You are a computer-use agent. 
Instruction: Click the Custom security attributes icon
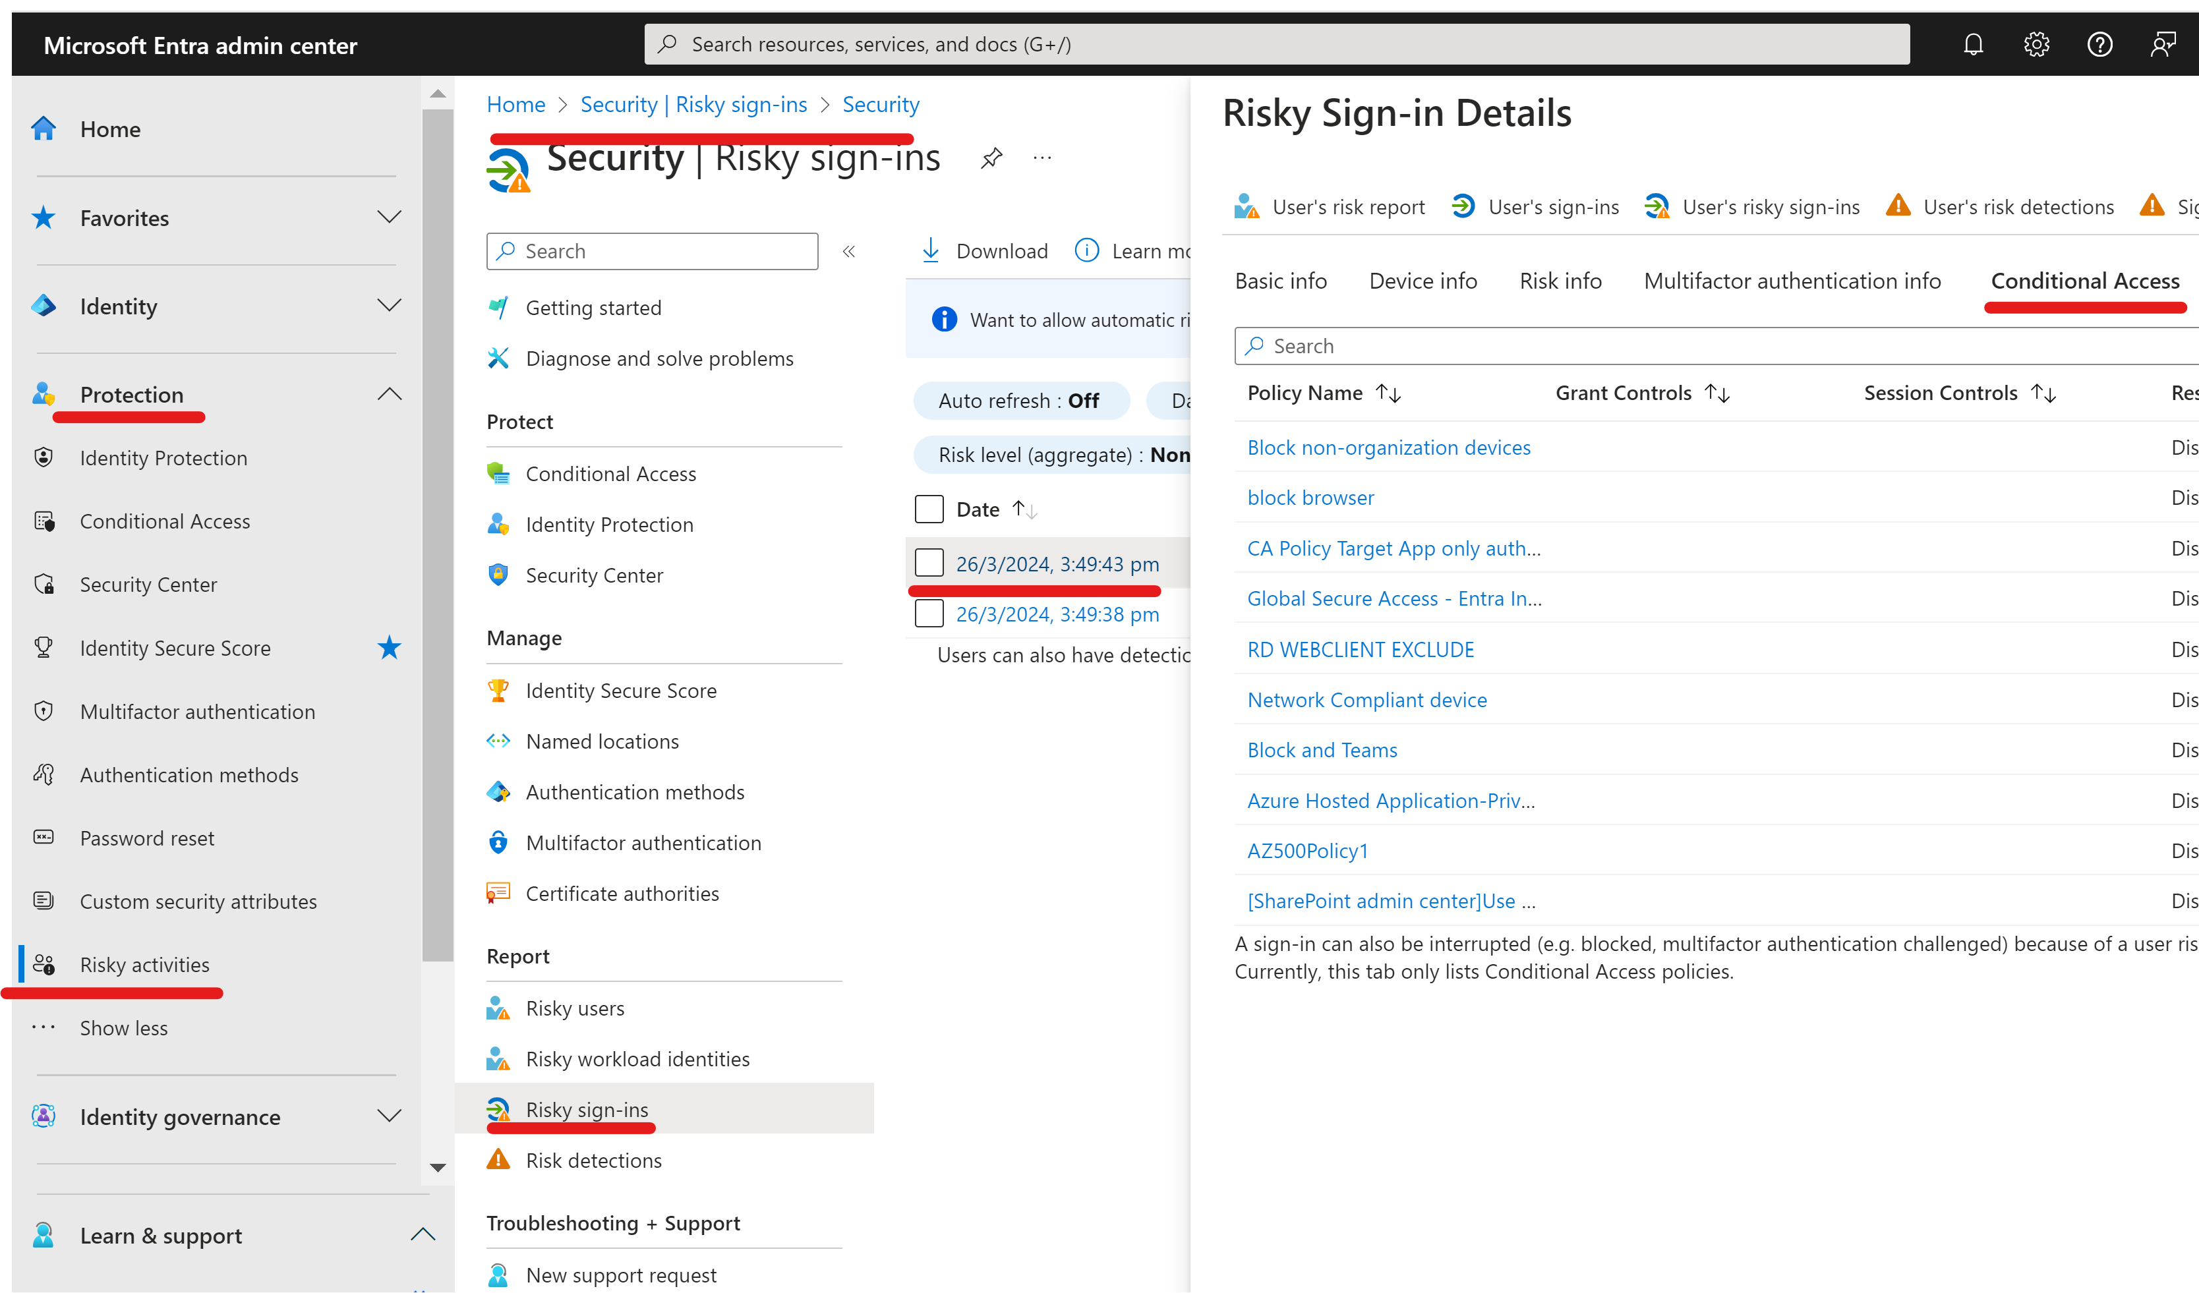tap(43, 900)
